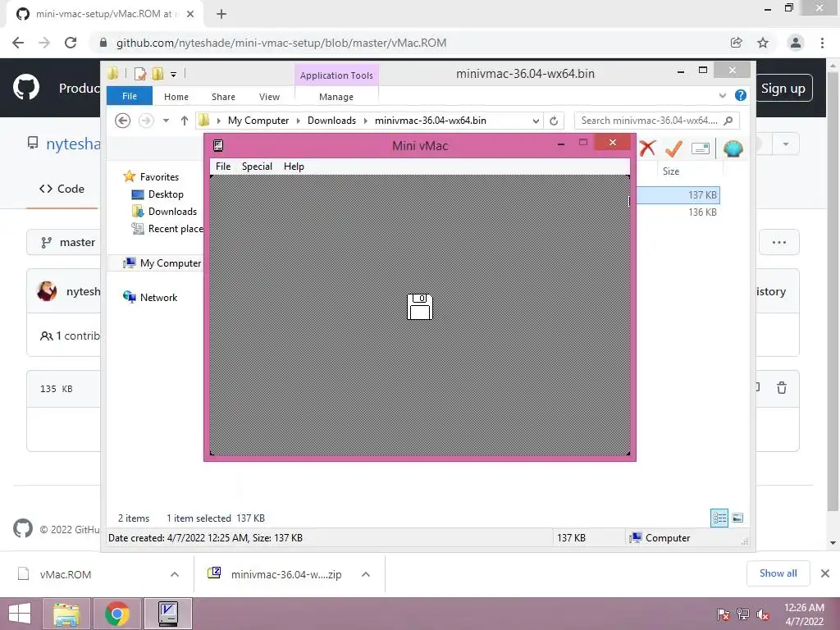
Task: Go up one folder level in Explorer
Action: [185, 121]
